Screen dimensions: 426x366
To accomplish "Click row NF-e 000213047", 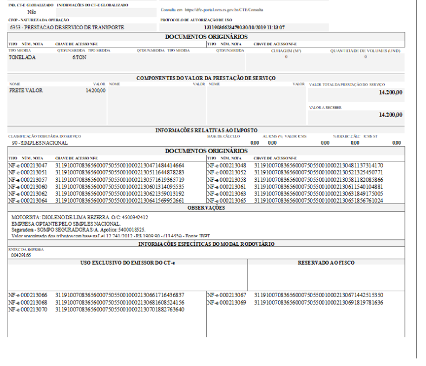I will [x=96, y=165].
